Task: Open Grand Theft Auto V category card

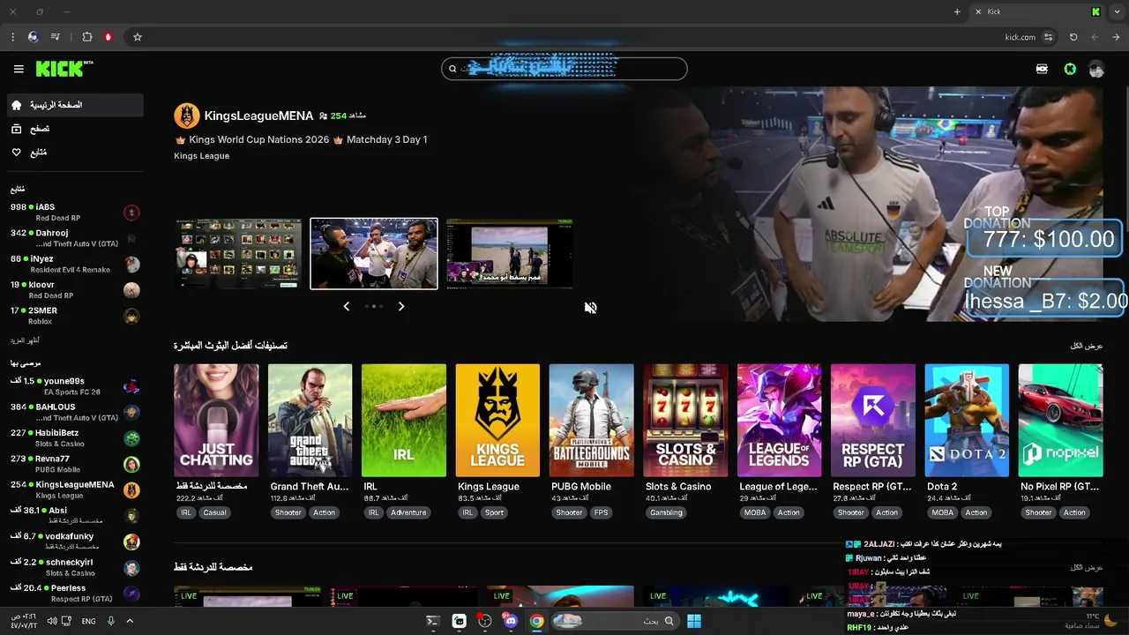Action: pos(310,420)
